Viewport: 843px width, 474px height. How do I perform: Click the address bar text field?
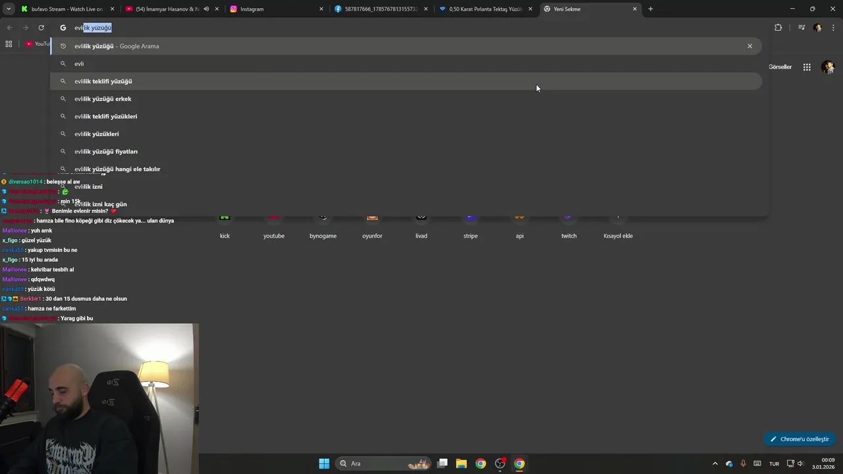(408, 28)
